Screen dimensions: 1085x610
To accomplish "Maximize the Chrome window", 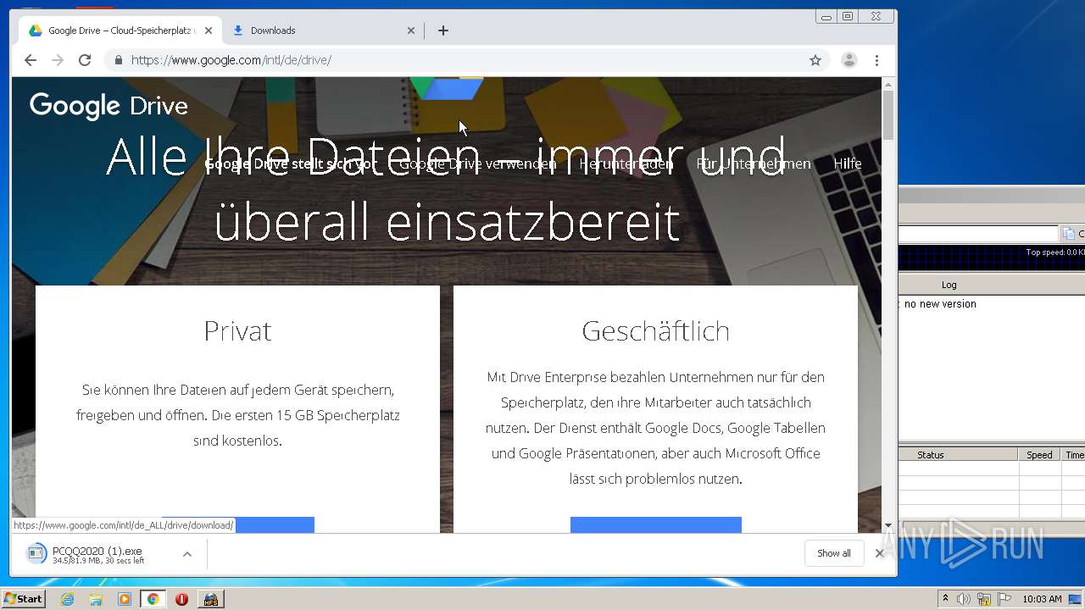I will [x=848, y=16].
